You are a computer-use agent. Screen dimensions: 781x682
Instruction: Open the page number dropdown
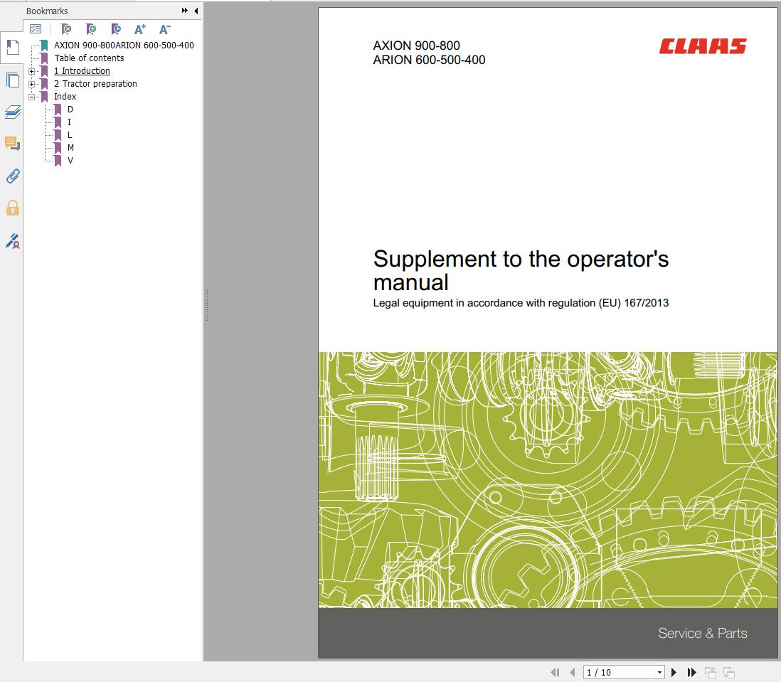click(659, 672)
